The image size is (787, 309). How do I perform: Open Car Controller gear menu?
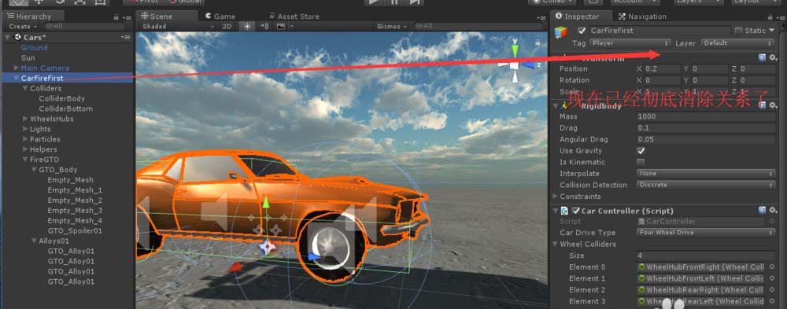773,210
